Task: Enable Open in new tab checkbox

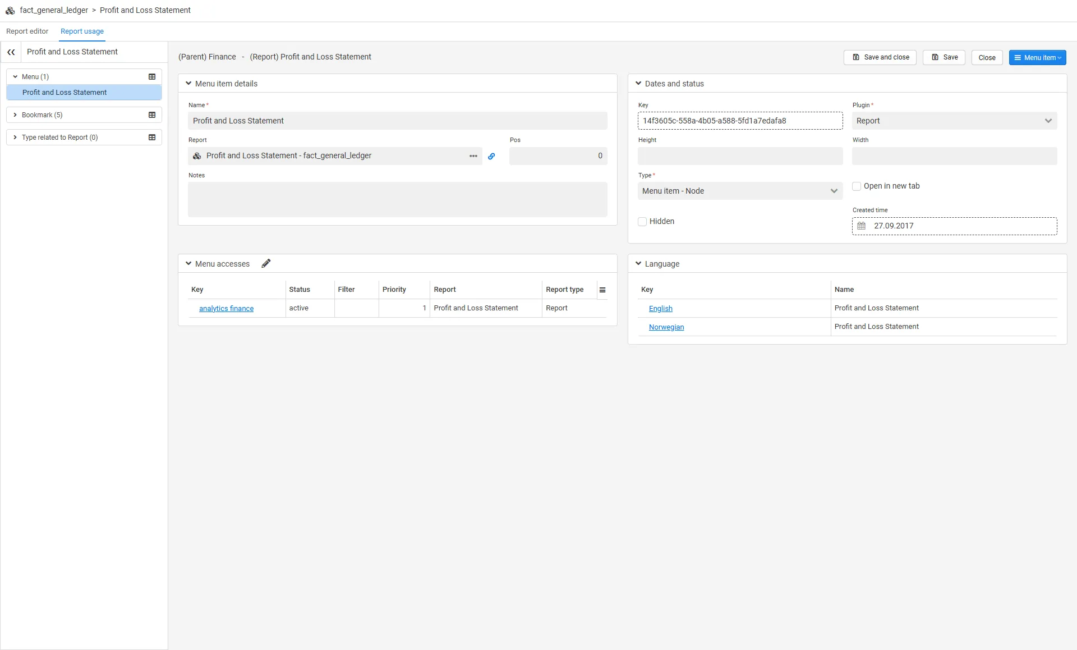Action: [x=857, y=186]
